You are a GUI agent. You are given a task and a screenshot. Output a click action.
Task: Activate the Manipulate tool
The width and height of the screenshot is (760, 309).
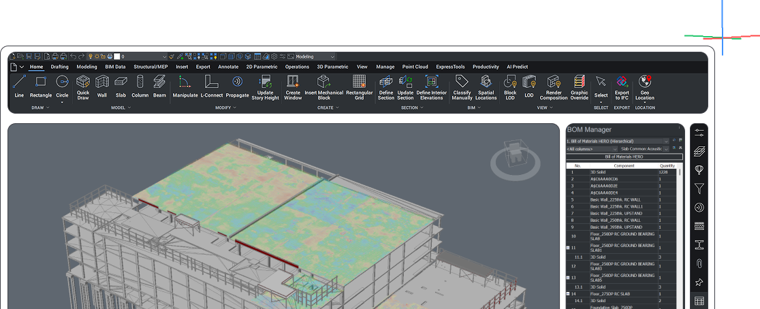point(185,86)
